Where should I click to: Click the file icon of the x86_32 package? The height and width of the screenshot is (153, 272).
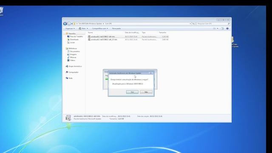(89, 40)
